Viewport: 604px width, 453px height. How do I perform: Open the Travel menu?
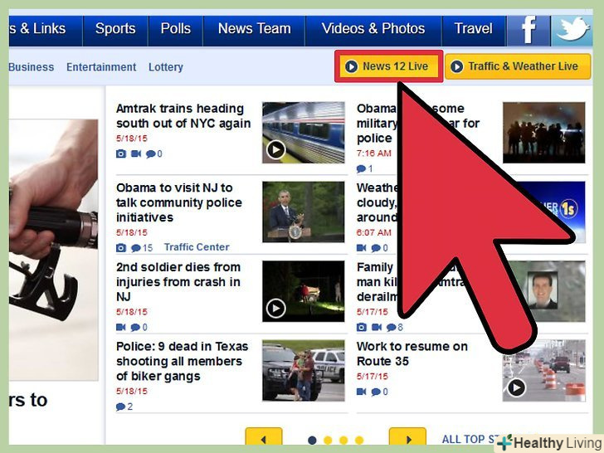474,31
